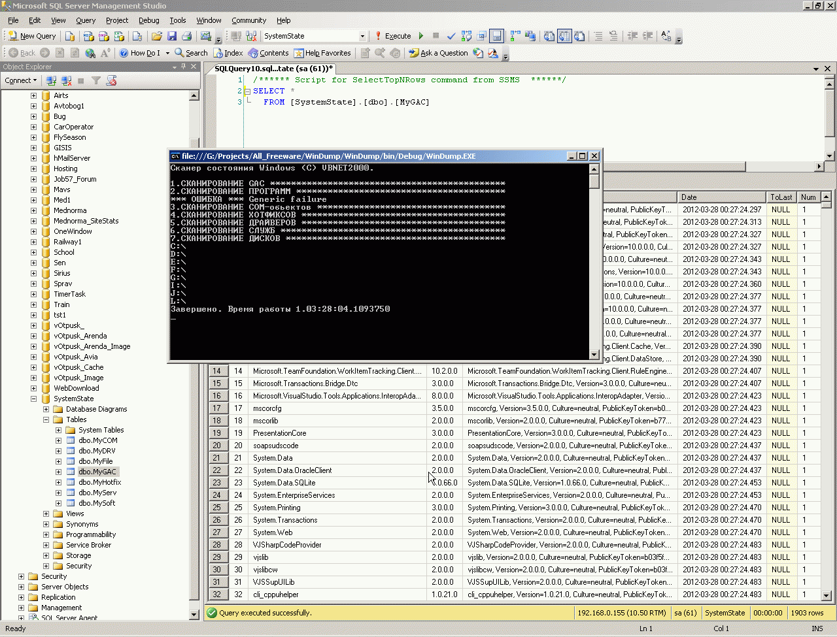
Task: Open the SystemState database dropdown
Action: (x=362, y=36)
